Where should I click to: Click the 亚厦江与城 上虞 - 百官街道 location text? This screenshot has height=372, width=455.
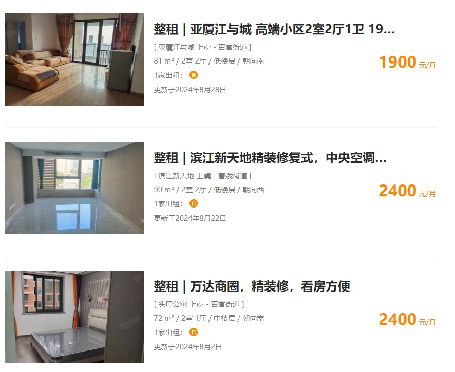[x=202, y=47]
